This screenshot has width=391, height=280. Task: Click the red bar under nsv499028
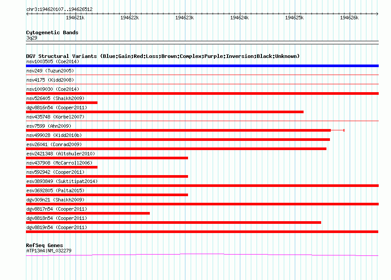(x=178, y=140)
